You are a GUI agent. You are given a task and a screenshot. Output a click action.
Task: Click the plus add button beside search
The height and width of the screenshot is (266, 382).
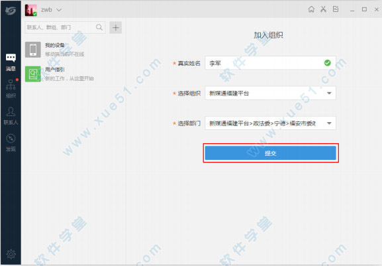115,28
